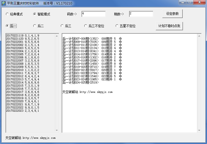Choose the 智能模式 mode
The height and width of the screenshot is (144, 207).
[34, 14]
